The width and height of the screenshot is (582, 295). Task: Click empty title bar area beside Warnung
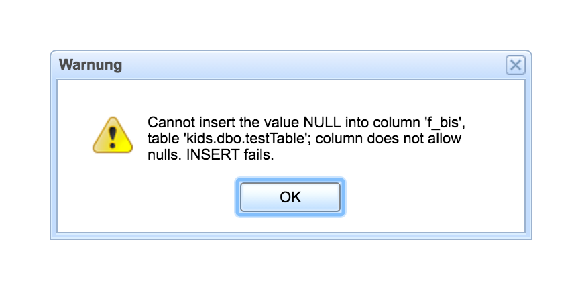[x=312, y=65]
